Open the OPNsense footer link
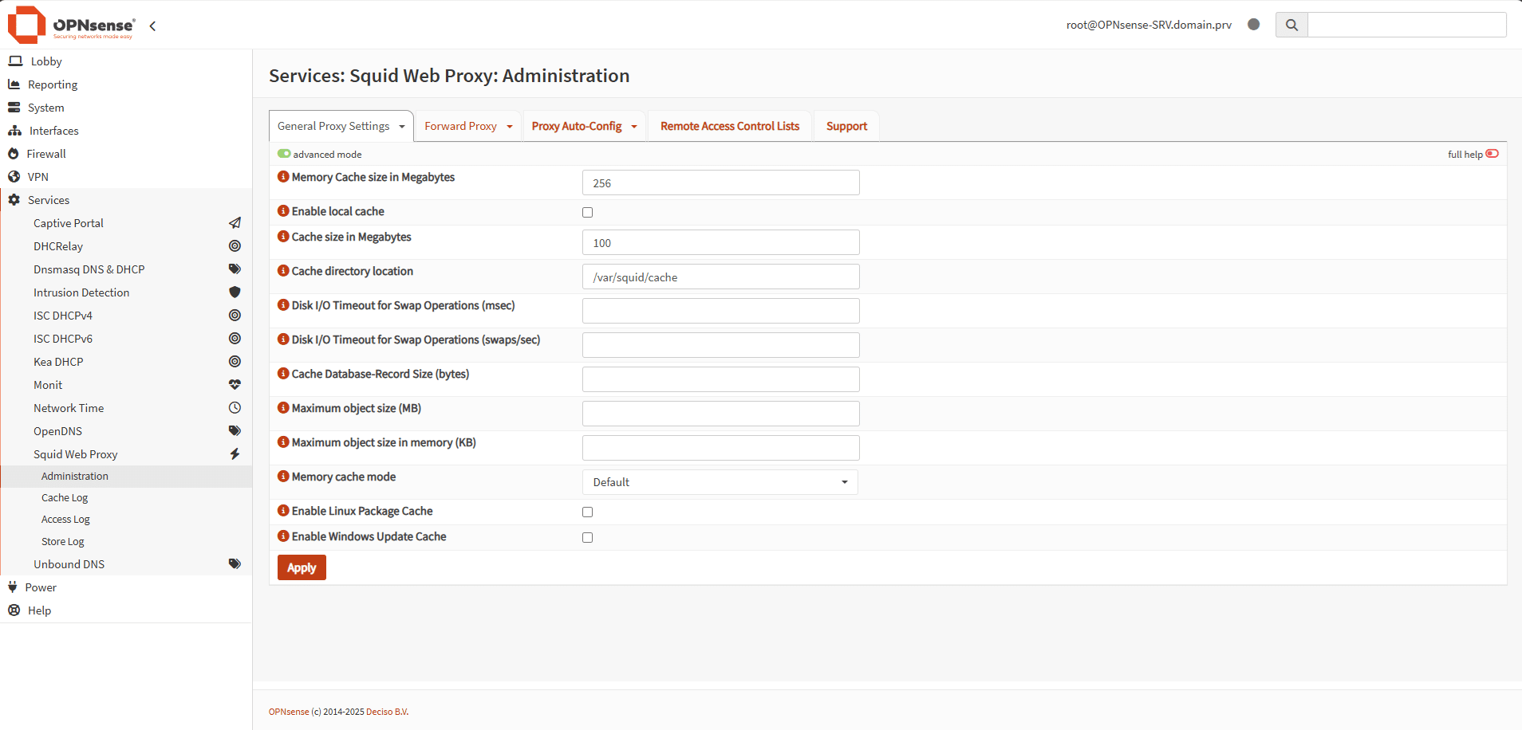1522x730 pixels. click(289, 712)
